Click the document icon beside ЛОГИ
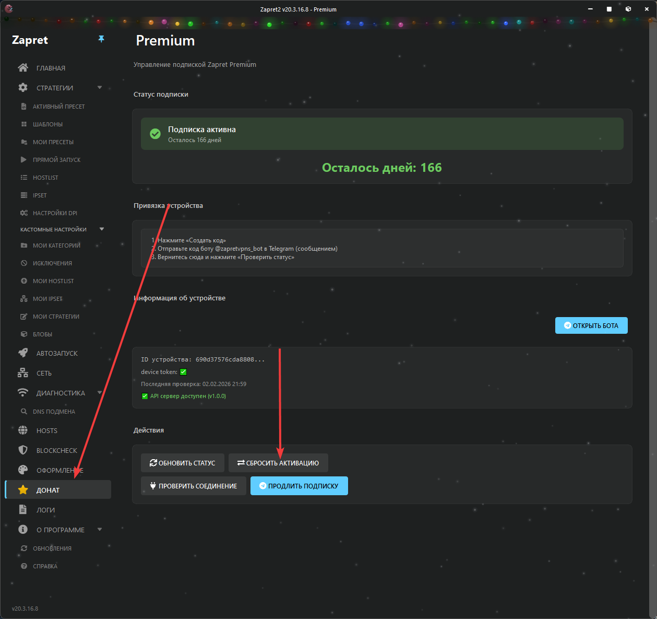 [x=23, y=510]
